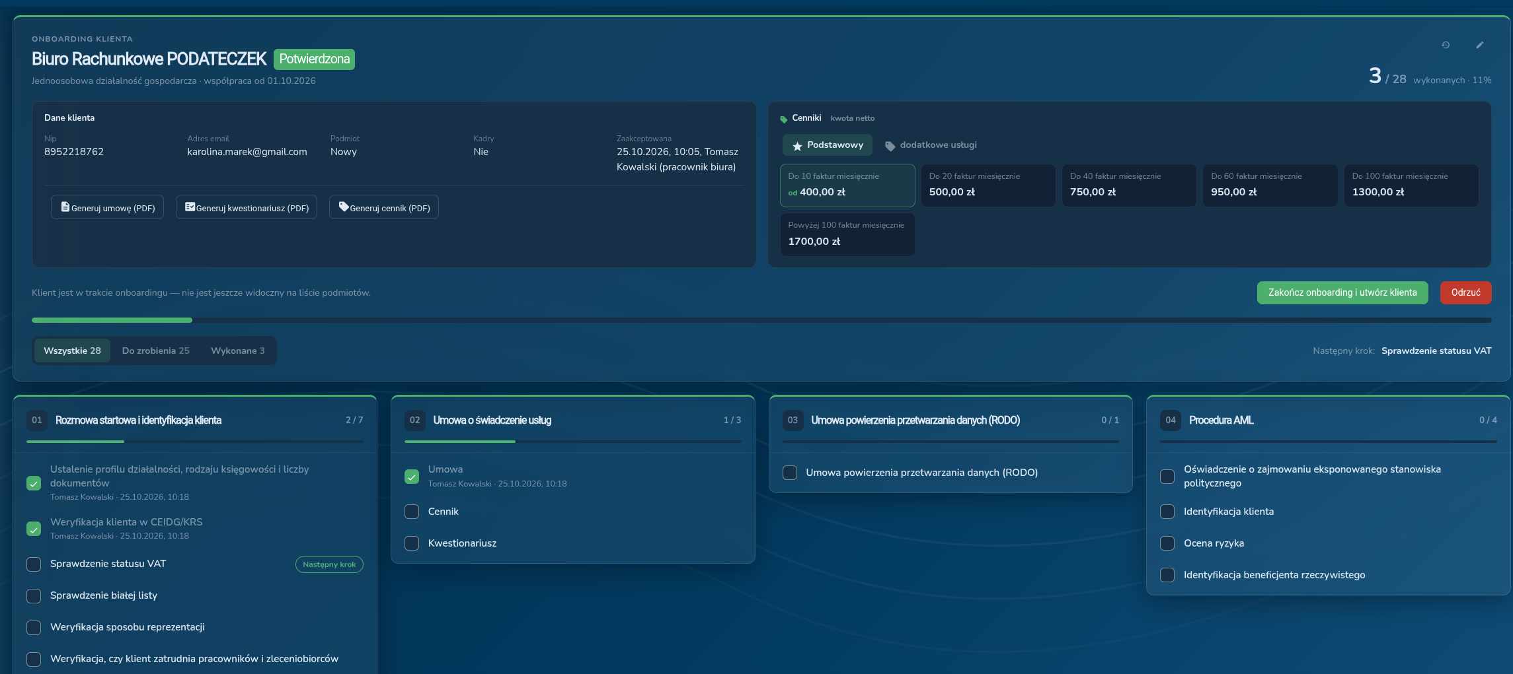This screenshot has width=1513, height=674.
Task: Uncheck the completed Umowa checkbox
Action: [412, 477]
